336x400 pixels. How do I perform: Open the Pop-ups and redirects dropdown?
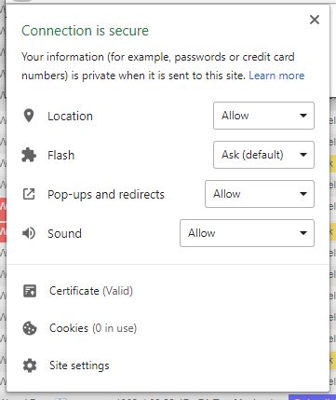coord(260,194)
